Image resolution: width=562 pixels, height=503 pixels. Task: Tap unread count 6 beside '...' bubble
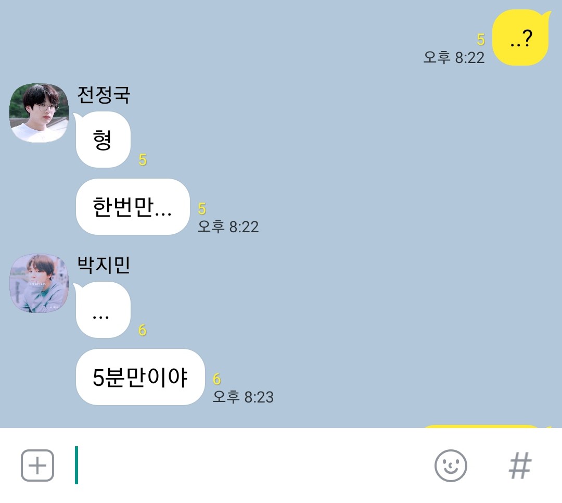pos(143,331)
